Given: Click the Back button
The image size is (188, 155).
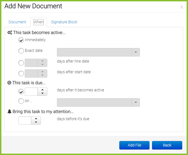Looking at the screenshot, I should (167, 145).
